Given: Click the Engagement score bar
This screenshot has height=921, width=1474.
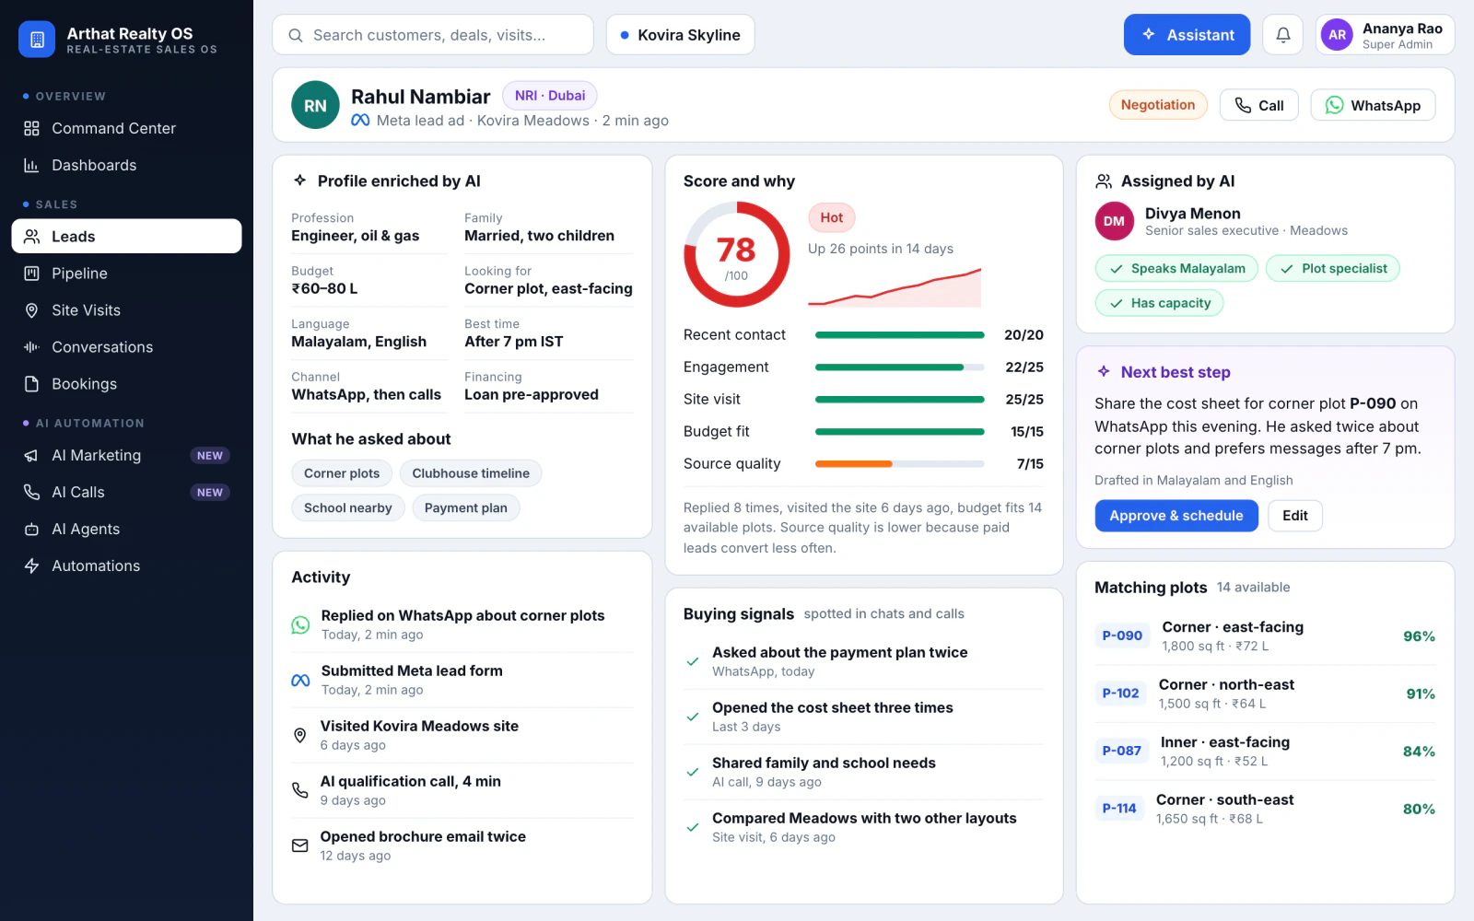Looking at the screenshot, I should (x=900, y=367).
